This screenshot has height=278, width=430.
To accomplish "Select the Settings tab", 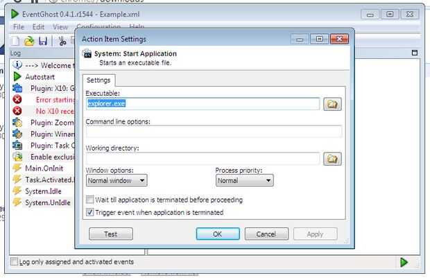I will pyautogui.click(x=98, y=80).
